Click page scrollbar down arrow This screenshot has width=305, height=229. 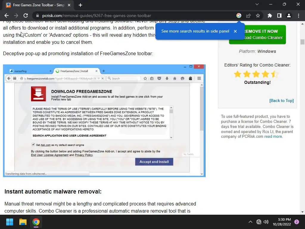302,212
